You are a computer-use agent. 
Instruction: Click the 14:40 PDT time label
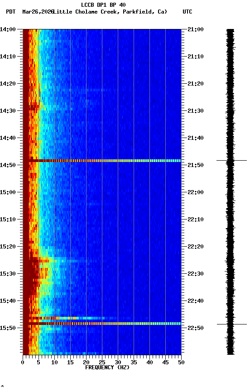(8, 138)
